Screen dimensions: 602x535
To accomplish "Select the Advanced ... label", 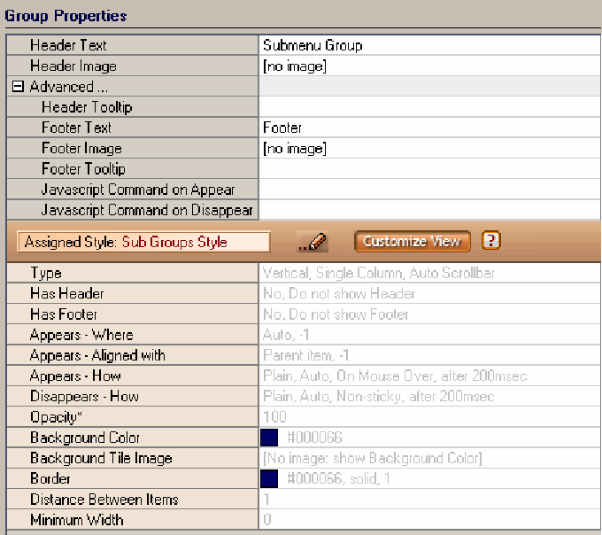I will pos(69,87).
